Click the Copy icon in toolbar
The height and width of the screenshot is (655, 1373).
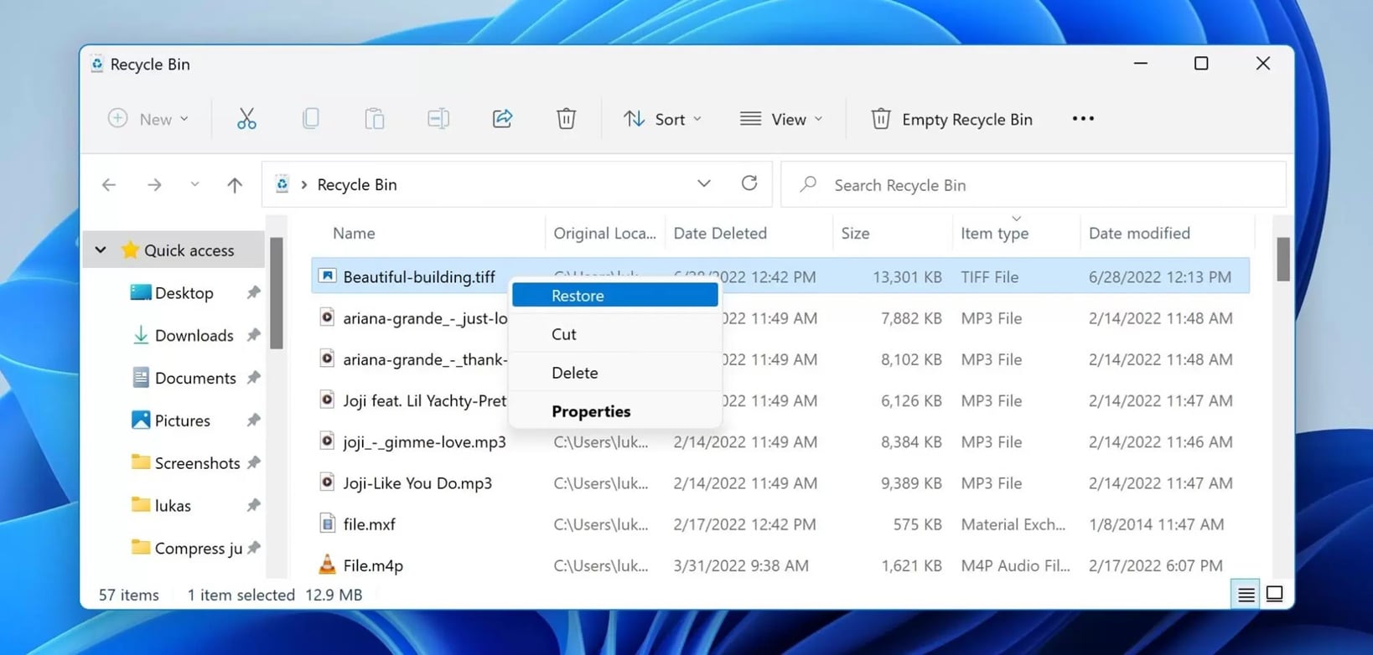click(x=310, y=119)
